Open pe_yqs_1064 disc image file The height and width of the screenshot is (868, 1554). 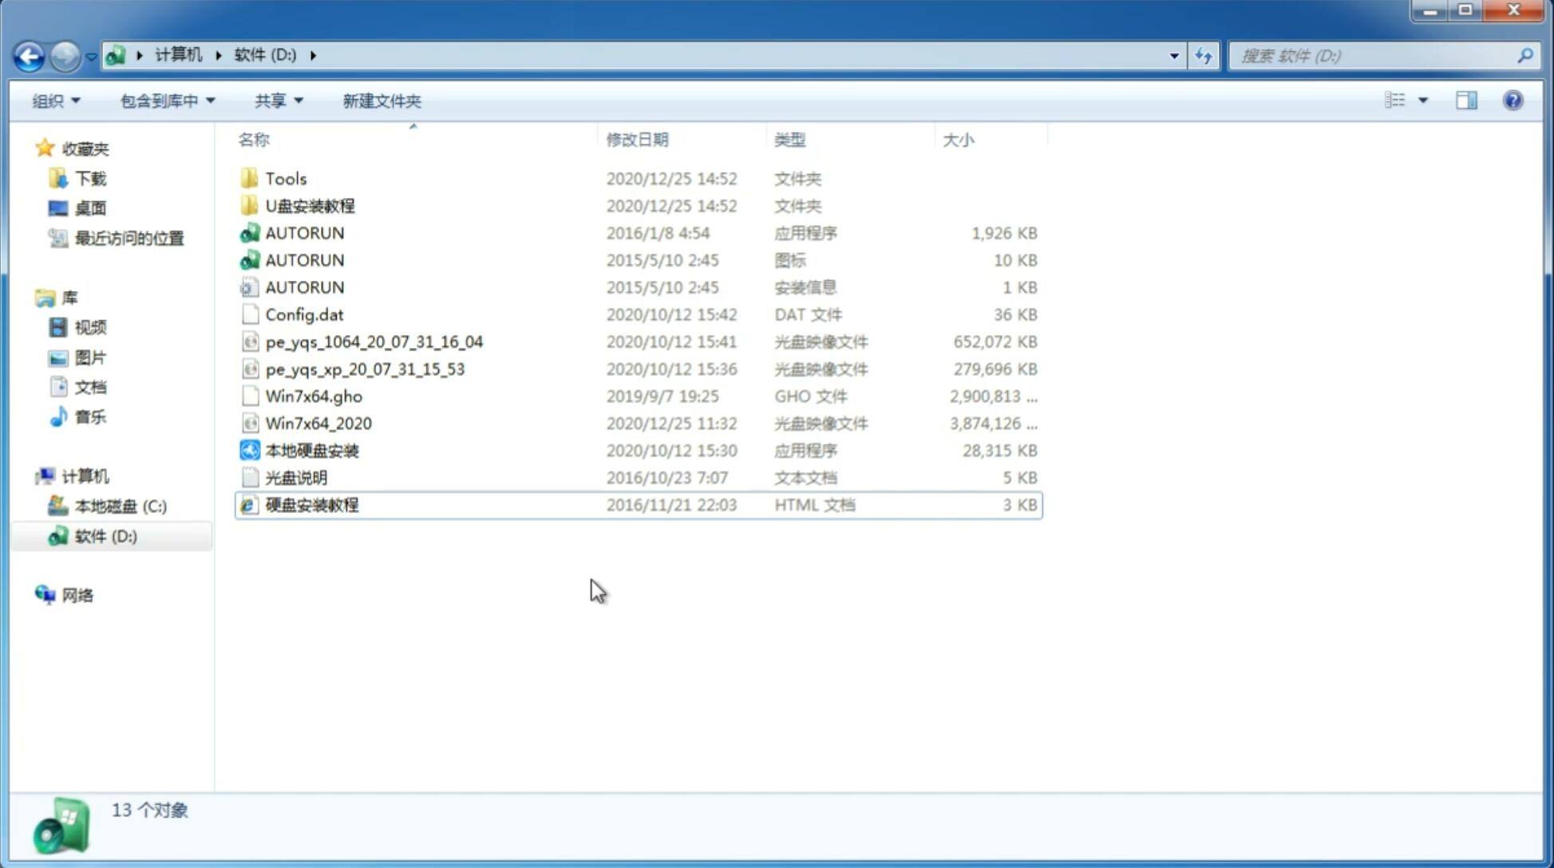[x=374, y=340]
